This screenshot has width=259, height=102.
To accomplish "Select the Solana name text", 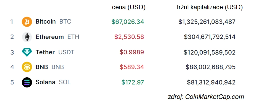I will tap(45, 82).
